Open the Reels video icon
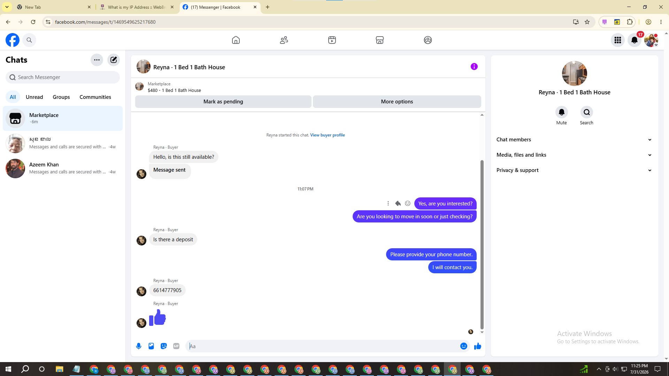 click(x=332, y=40)
